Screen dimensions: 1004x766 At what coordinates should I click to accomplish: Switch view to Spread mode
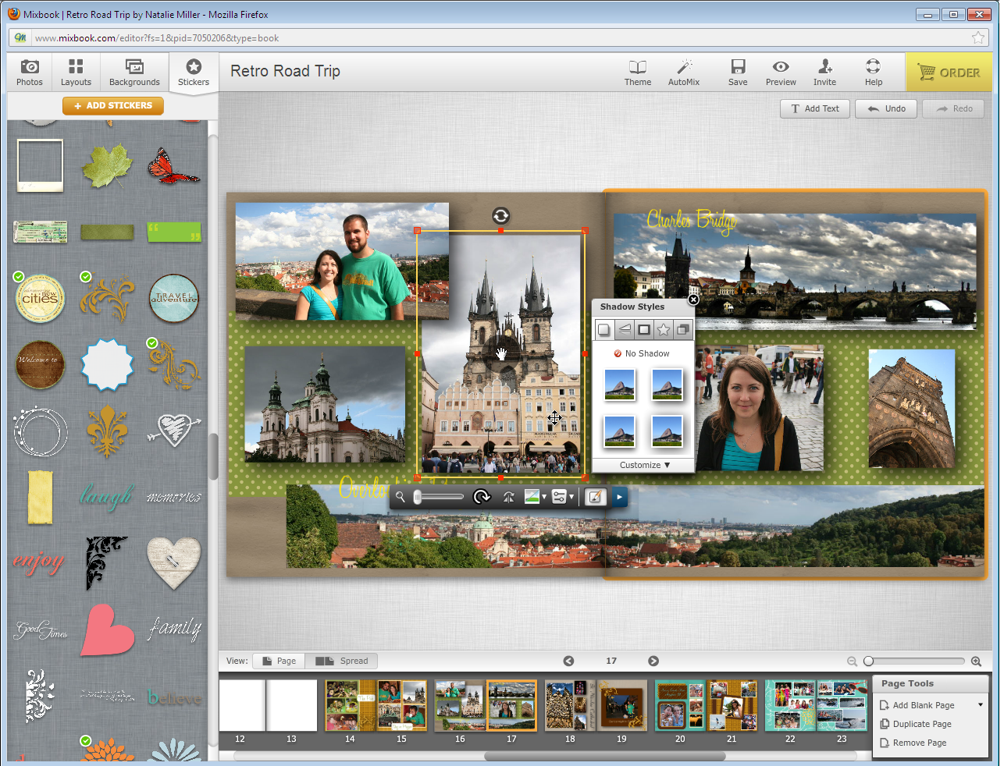click(342, 661)
